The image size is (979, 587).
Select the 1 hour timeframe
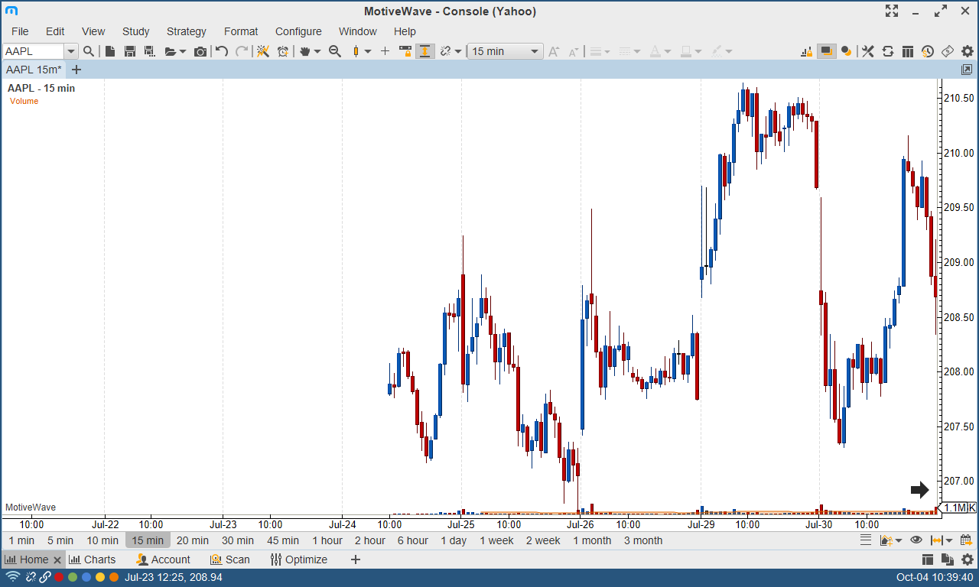(327, 540)
